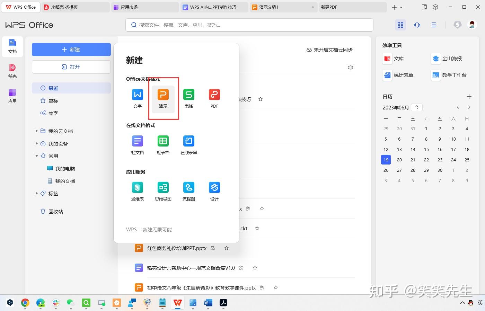Switch to the 稻壳 sidebar panel
Viewport: 485px width, 311px height.
(x=12, y=72)
